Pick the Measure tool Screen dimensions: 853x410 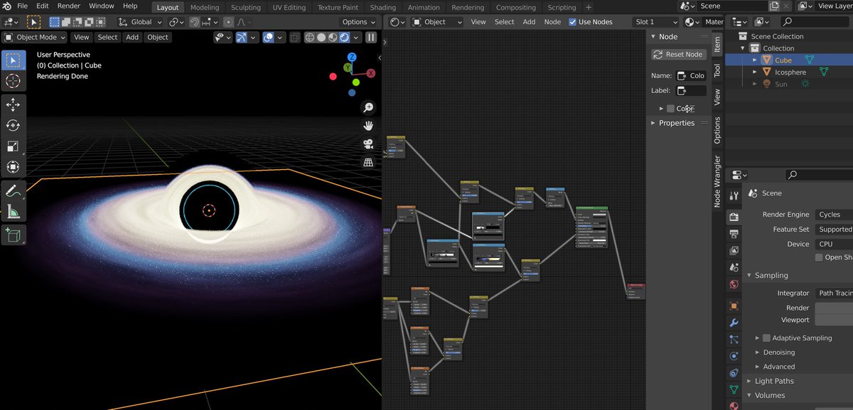(13, 211)
